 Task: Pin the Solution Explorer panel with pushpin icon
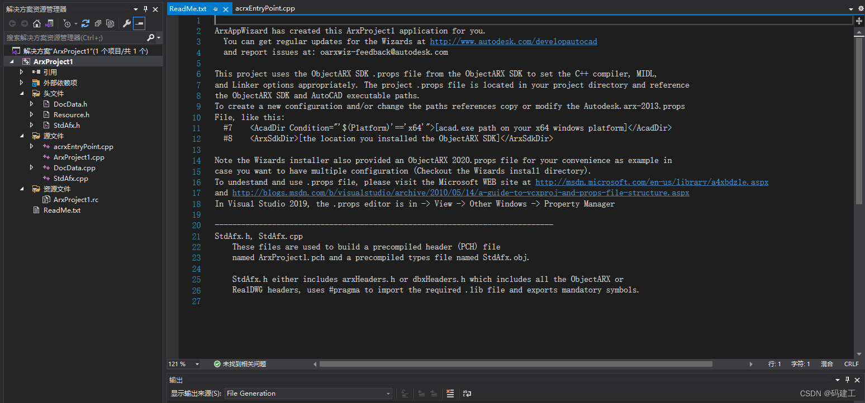coord(146,9)
